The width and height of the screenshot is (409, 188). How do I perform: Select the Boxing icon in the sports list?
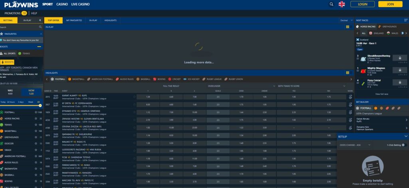pos(2,181)
